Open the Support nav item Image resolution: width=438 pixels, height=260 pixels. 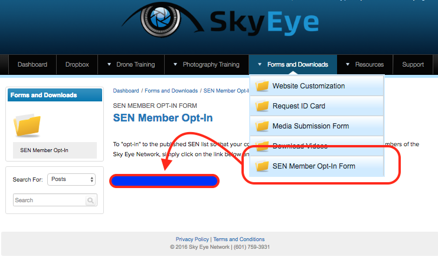click(x=413, y=64)
